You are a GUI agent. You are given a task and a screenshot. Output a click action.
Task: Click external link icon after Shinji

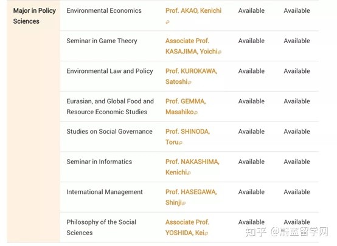point(184,203)
